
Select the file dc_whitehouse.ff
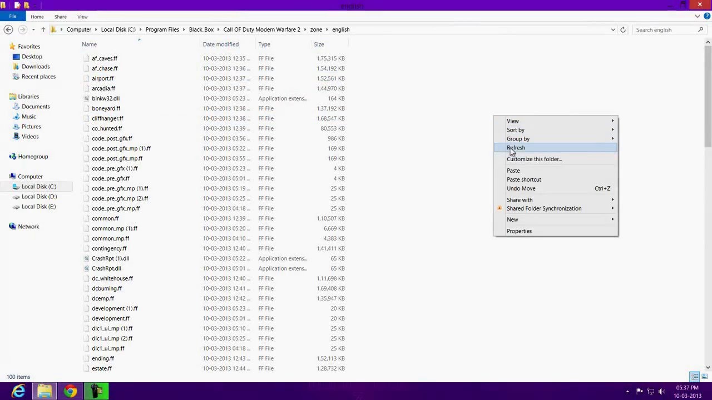[112, 278]
